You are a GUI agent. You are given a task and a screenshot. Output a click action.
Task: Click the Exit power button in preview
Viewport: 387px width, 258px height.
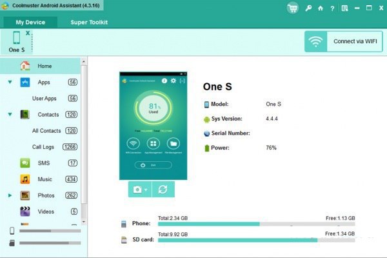click(153, 165)
